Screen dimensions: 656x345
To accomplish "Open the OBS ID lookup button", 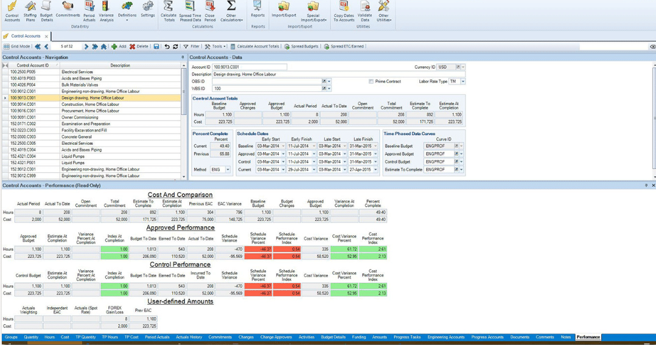I will click(324, 81).
